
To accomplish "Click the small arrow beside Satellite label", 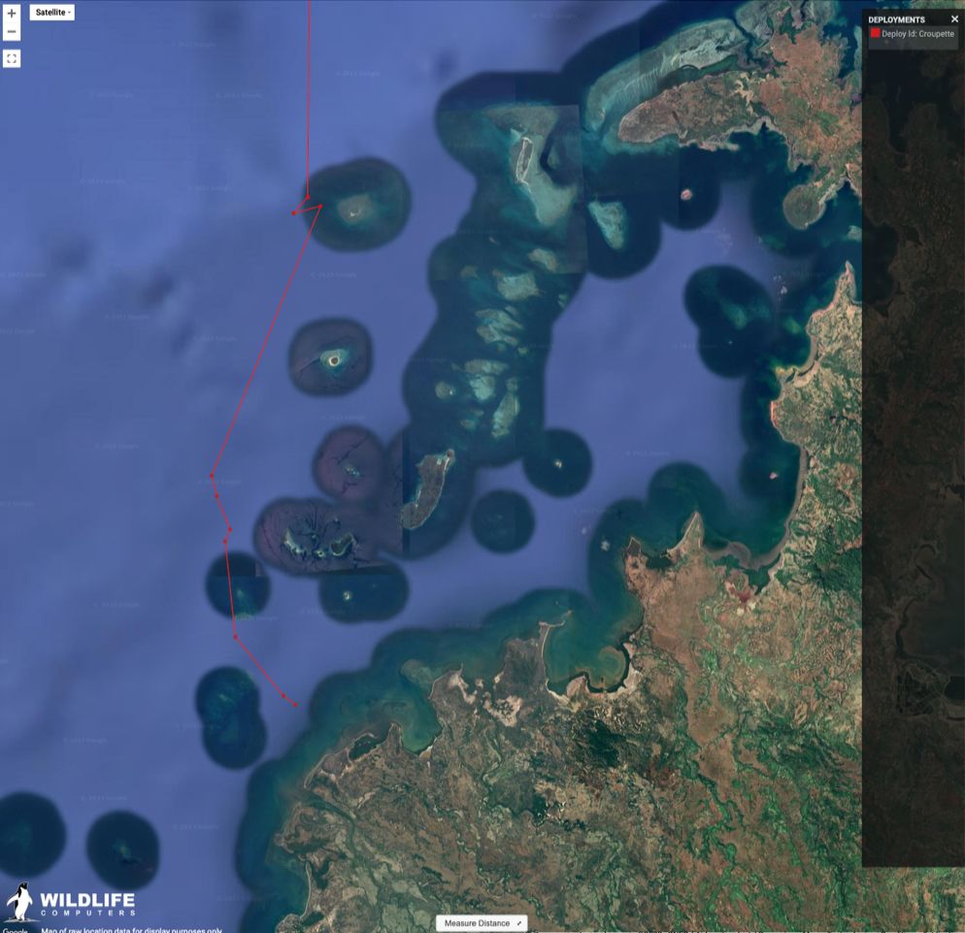I will pos(69,13).
